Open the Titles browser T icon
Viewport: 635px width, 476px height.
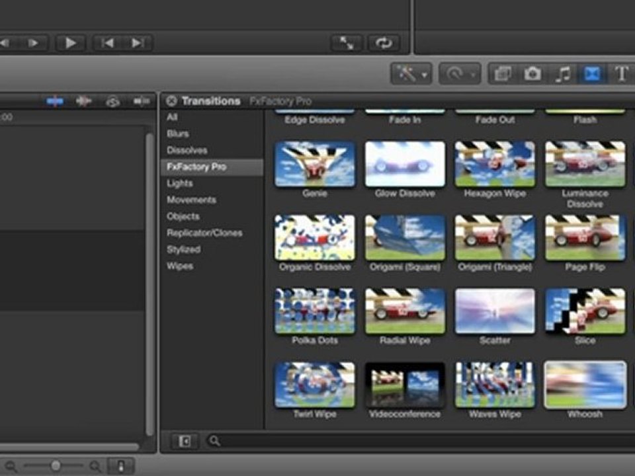click(621, 74)
